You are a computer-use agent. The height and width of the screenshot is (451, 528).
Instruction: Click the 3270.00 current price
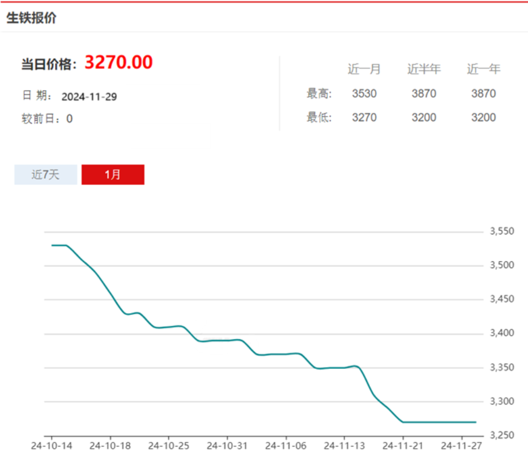tap(118, 62)
